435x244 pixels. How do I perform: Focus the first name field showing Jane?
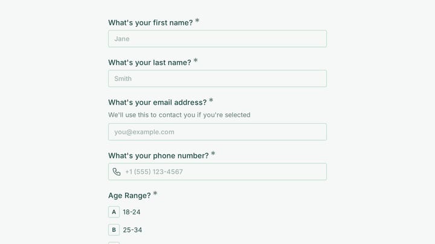point(217,39)
